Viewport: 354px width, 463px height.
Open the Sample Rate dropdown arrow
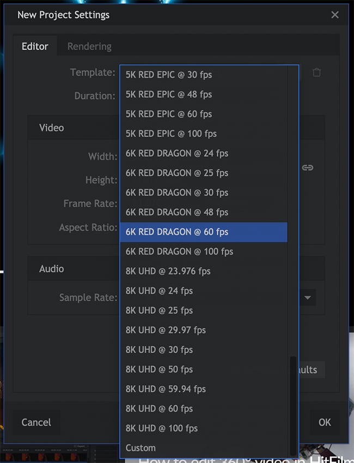pyautogui.click(x=308, y=298)
